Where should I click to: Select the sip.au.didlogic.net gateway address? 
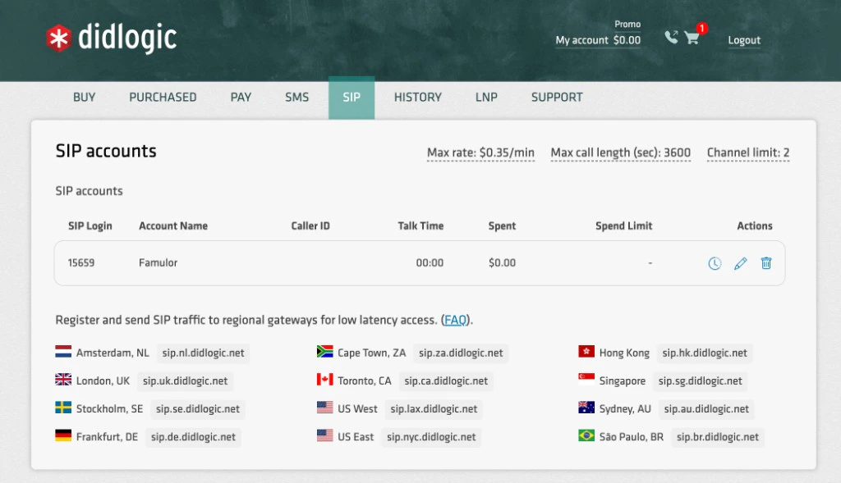(706, 408)
